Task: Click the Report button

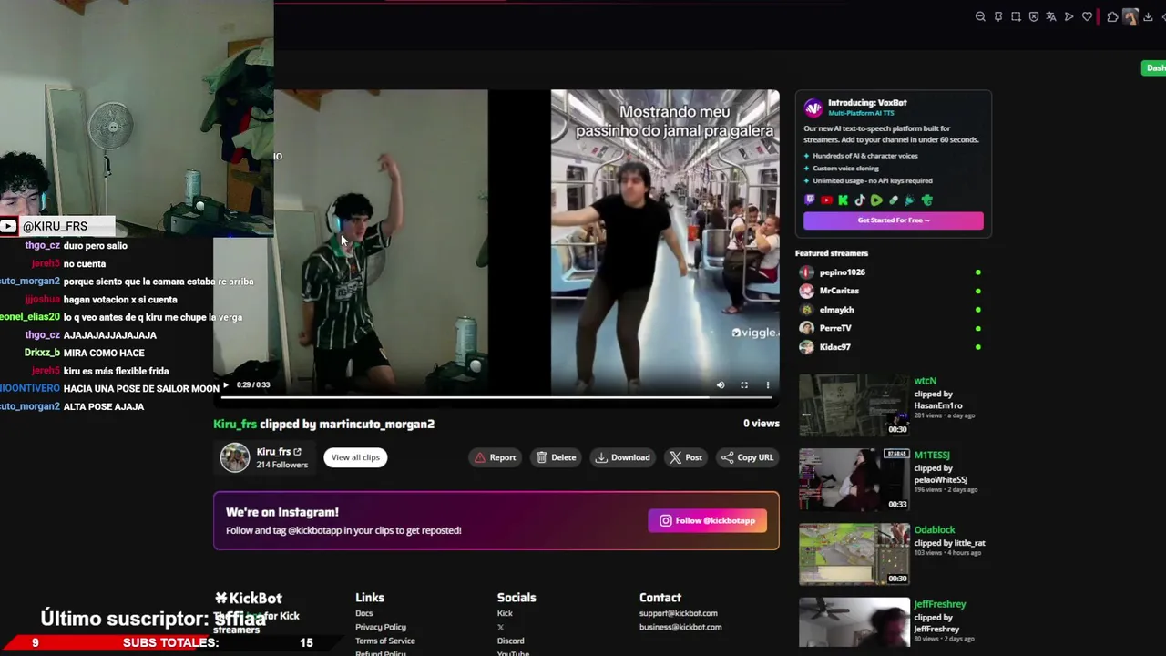Action: (495, 457)
